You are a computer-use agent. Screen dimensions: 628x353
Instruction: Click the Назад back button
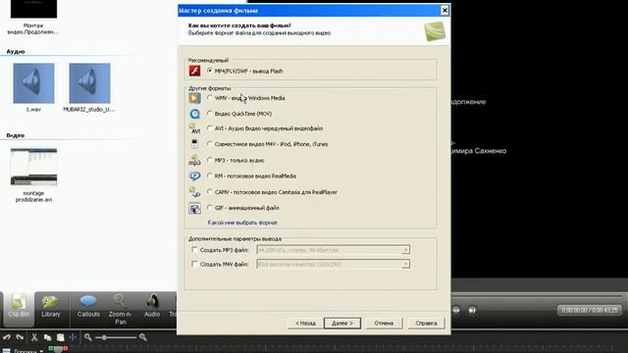click(x=305, y=323)
